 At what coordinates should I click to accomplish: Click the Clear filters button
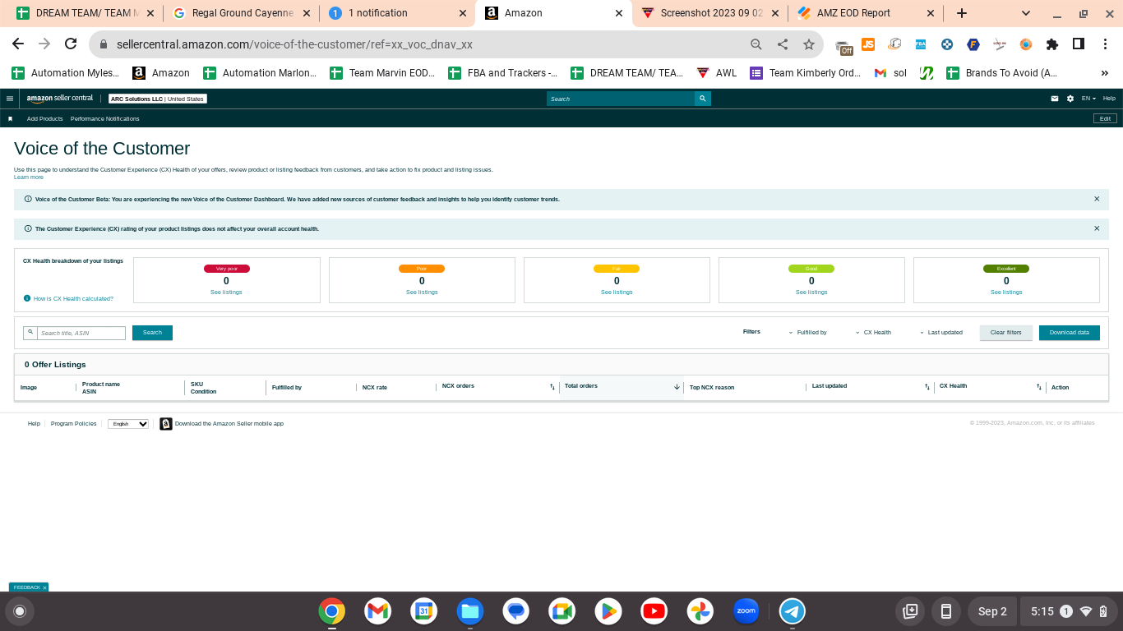point(1006,333)
